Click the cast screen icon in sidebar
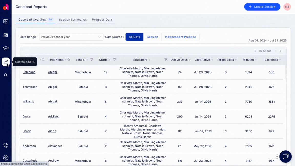 6,35
